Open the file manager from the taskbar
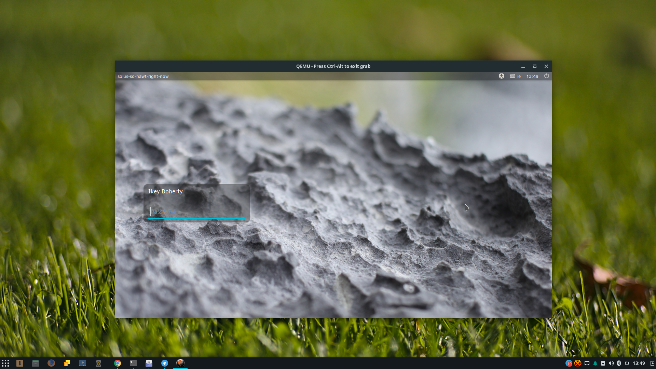 pos(36,363)
